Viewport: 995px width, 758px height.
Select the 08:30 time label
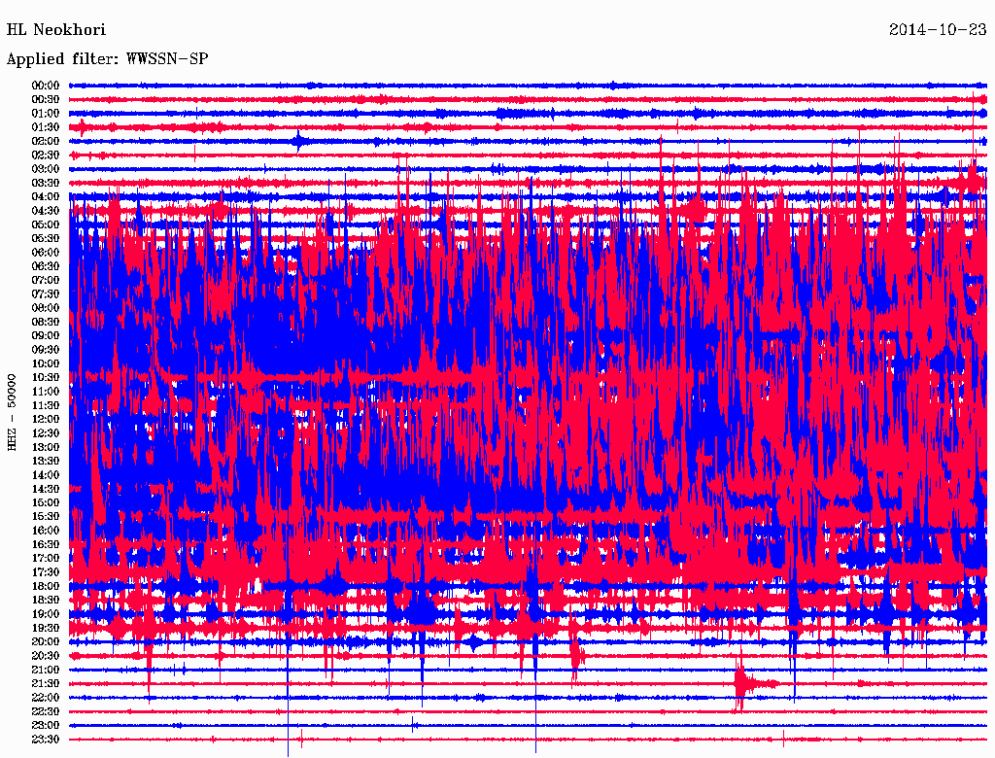tap(45, 322)
